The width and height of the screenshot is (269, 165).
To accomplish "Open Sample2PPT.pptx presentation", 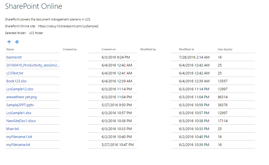I will click(20, 105).
